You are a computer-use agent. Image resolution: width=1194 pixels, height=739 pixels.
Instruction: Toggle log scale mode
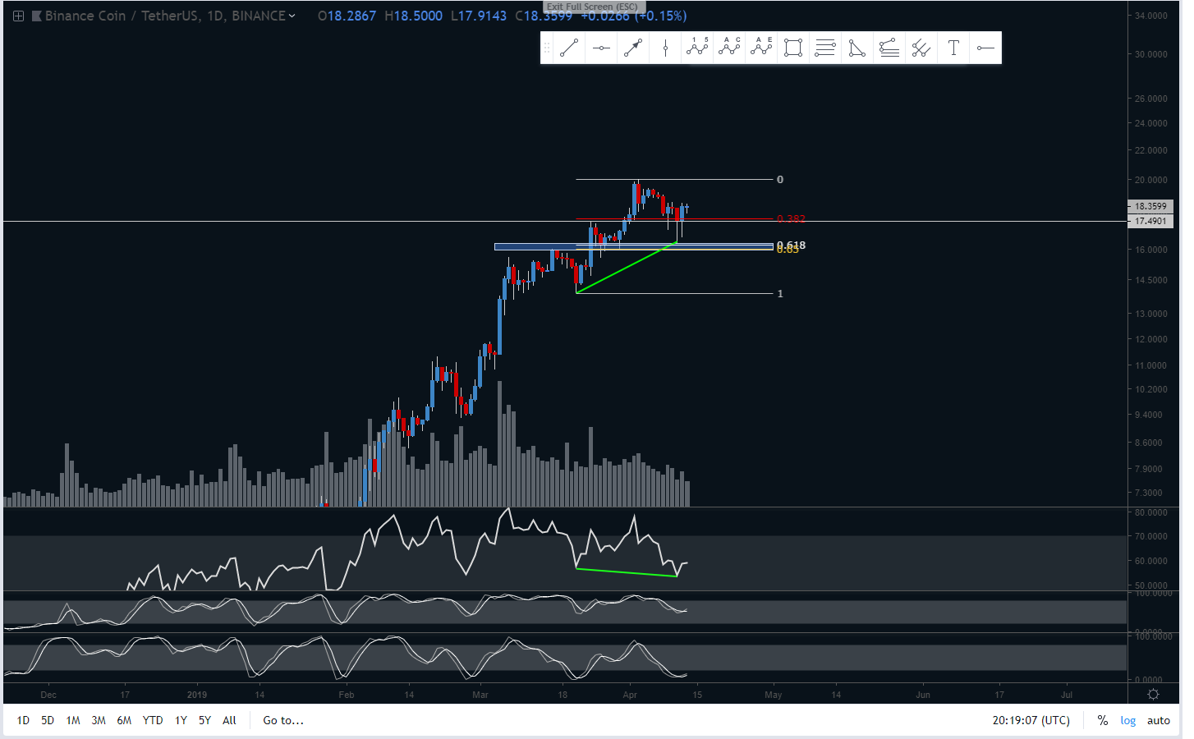[1128, 720]
